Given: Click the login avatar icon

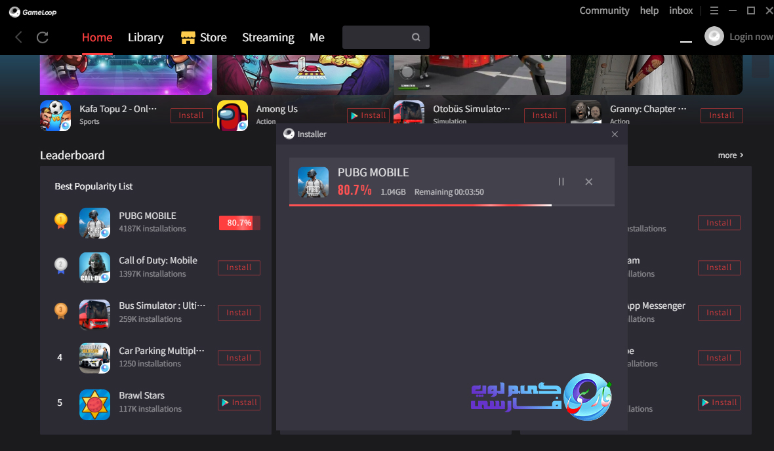Looking at the screenshot, I should pos(714,36).
